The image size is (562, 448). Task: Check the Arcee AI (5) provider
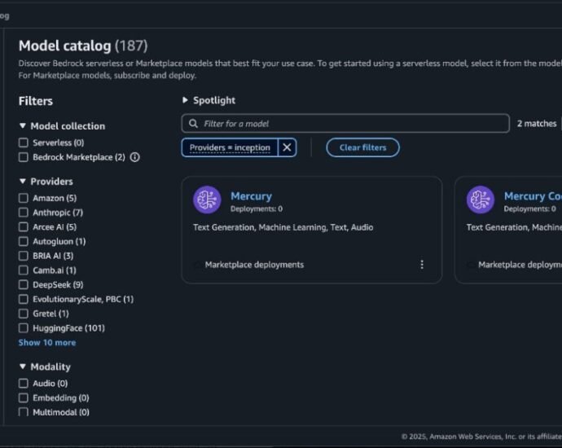point(24,227)
